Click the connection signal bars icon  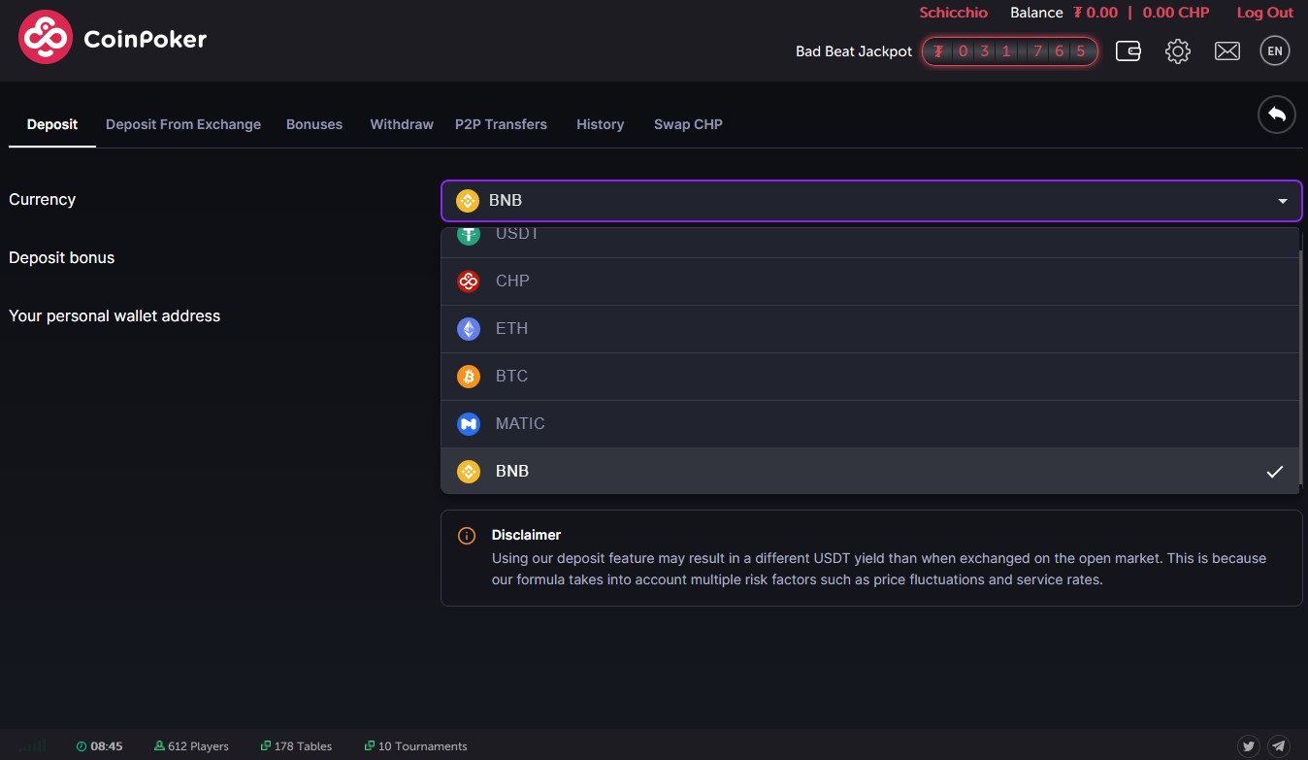coord(34,745)
